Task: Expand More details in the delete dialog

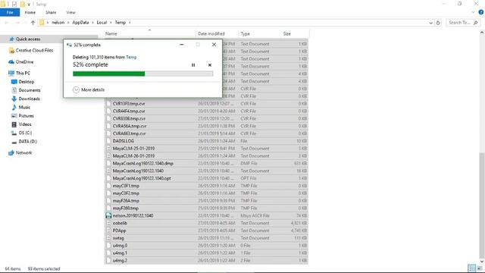Action: coord(89,89)
